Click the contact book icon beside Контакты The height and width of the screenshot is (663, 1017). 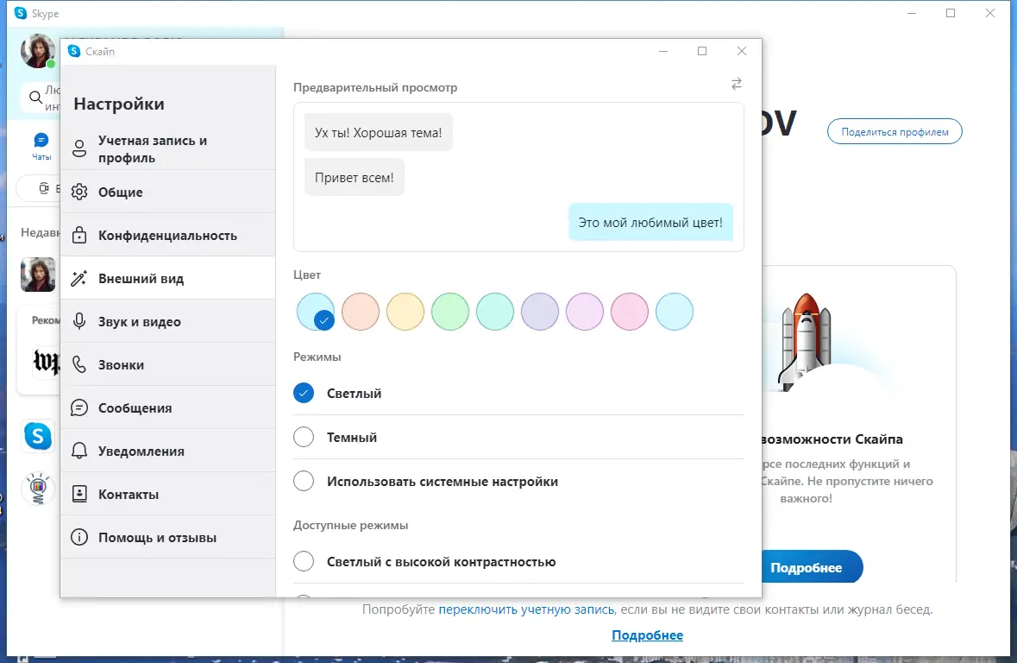(79, 494)
